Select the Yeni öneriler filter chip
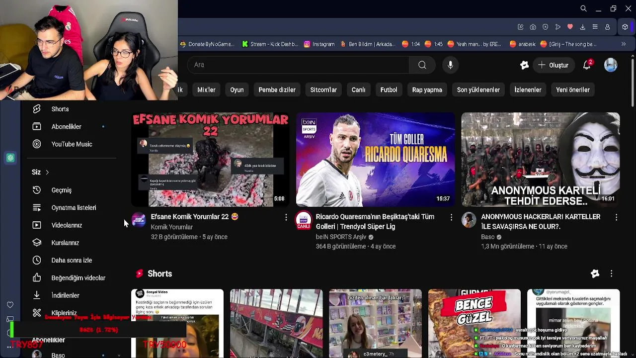 572,90
